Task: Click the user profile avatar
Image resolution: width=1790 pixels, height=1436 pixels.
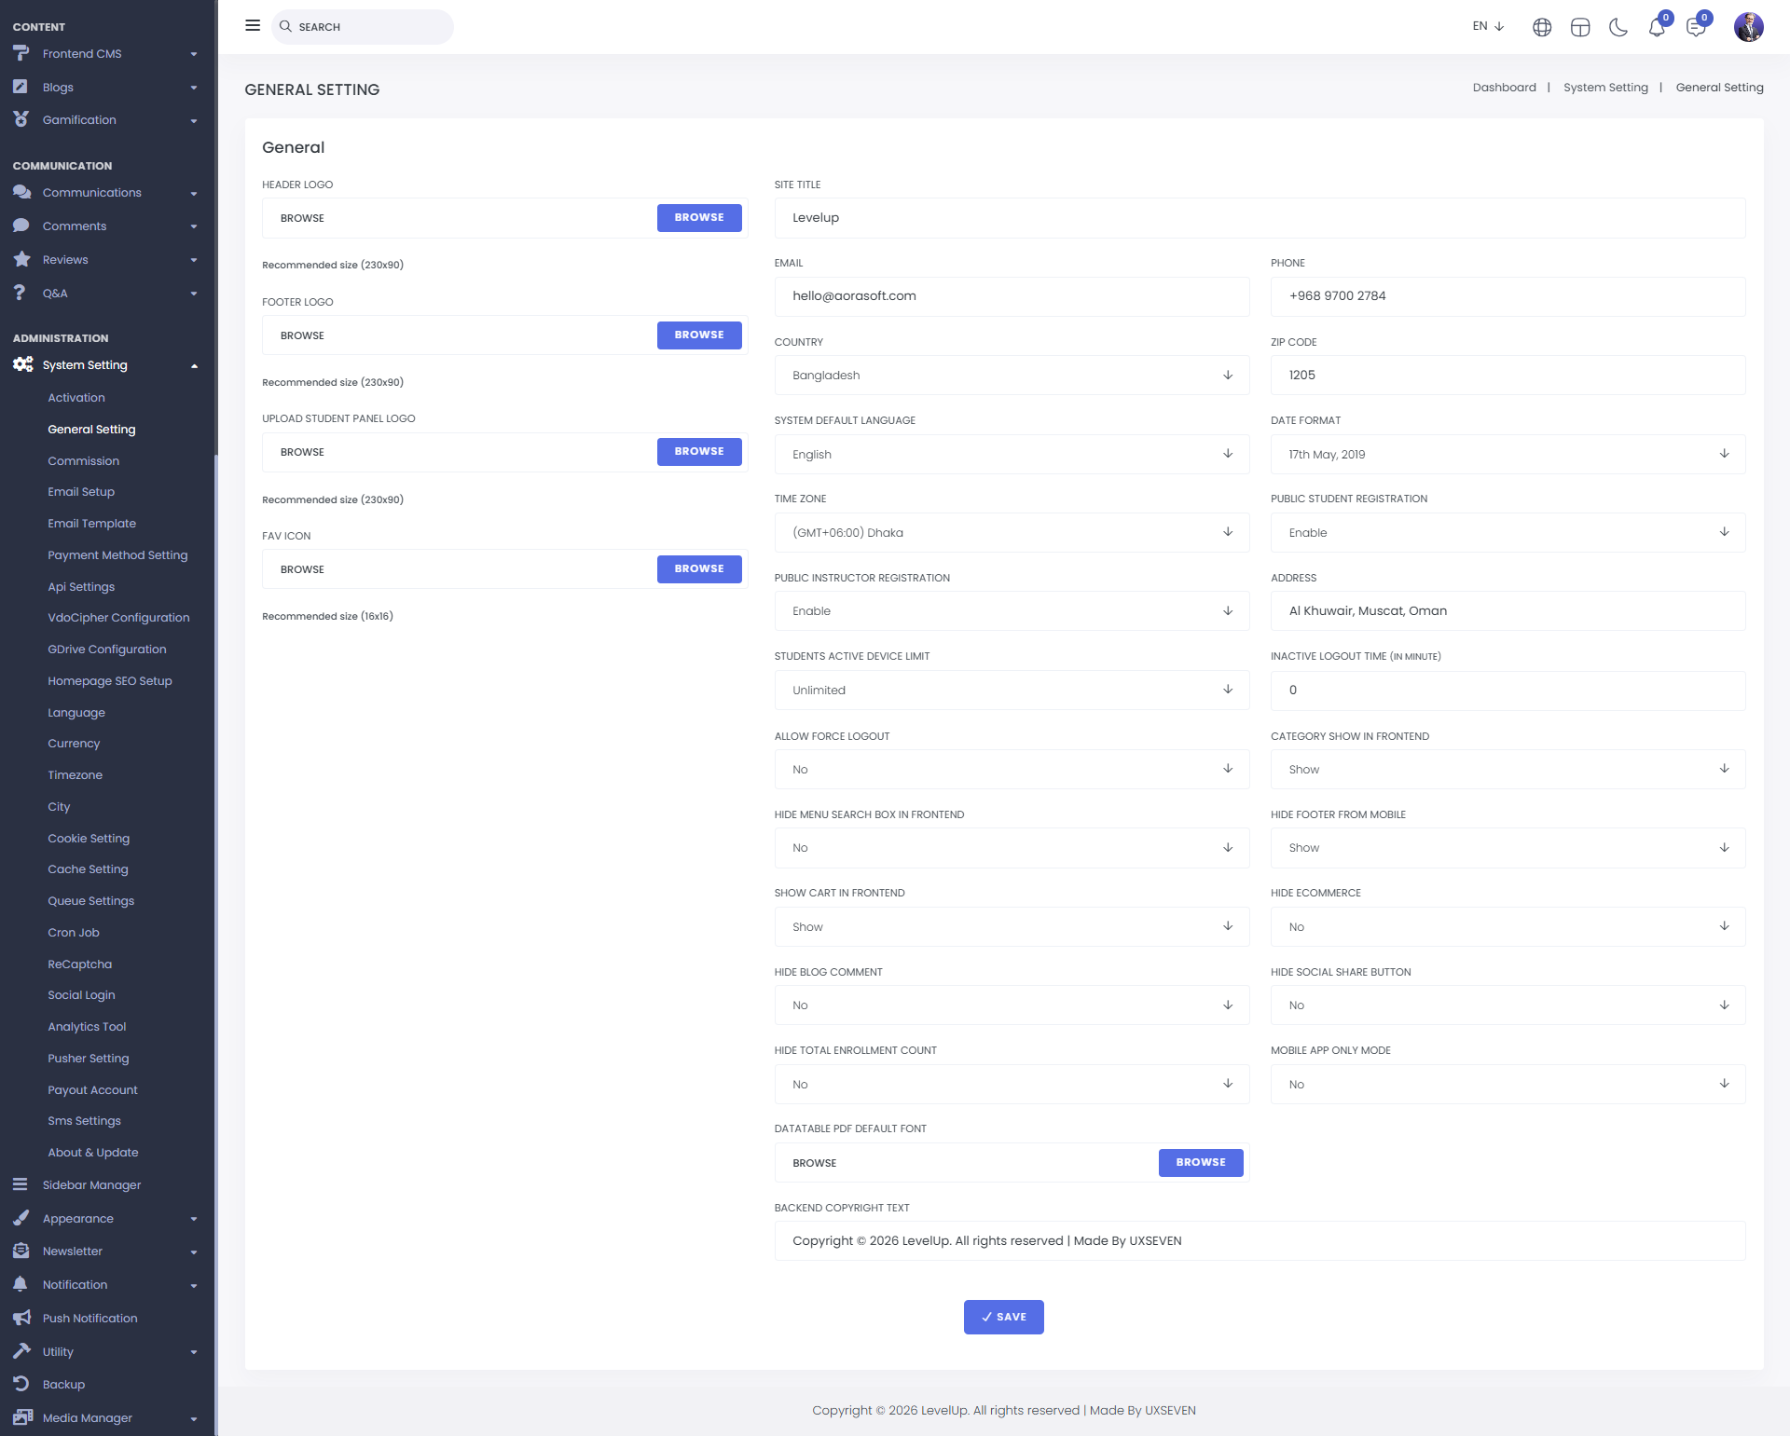Action: click(x=1748, y=27)
